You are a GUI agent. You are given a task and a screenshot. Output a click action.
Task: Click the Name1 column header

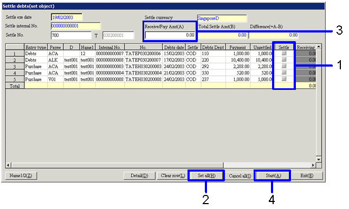point(87,47)
